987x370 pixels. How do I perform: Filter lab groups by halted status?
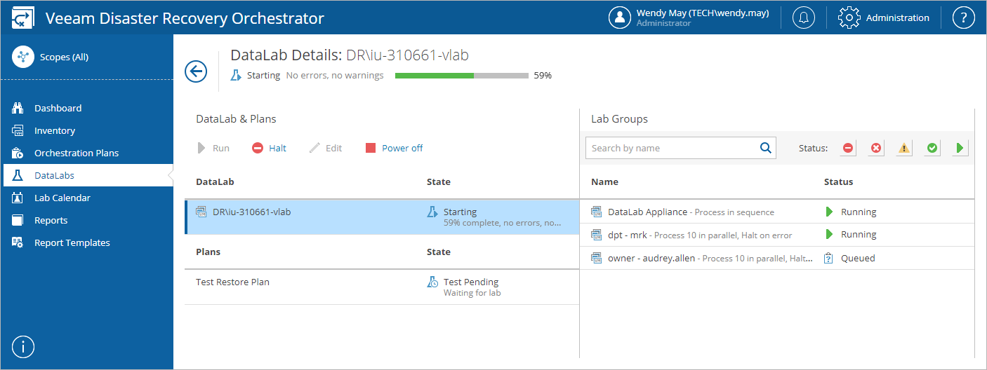click(848, 148)
